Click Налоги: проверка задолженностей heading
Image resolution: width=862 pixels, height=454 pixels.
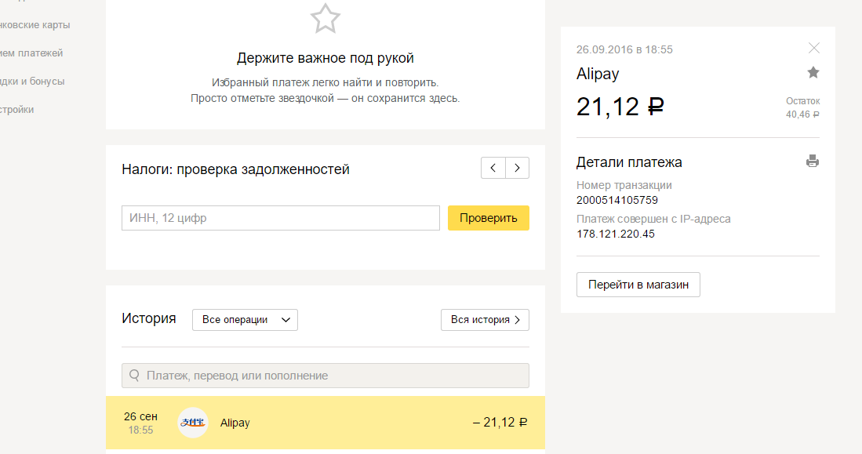point(236,169)
